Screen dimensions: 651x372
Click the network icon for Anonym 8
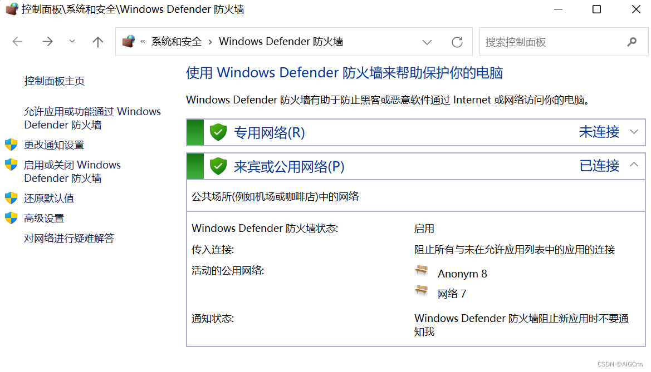[x=422, y=271]
